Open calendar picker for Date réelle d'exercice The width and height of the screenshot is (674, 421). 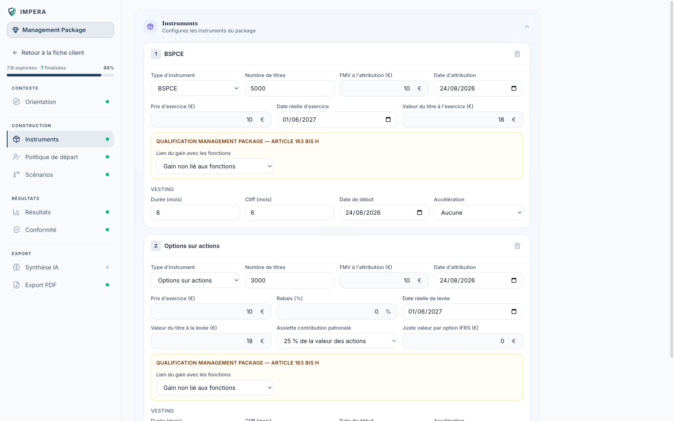point(388,120)
